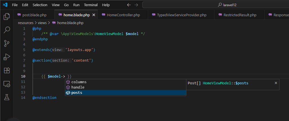
Task: Click the magnifier icon in the laravel12 search box
Action: 220,5
